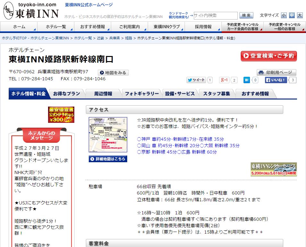Click the access map thumbnail
This screenshot has width=306, height=247.
pyautogui.click(x=108, y=135)
